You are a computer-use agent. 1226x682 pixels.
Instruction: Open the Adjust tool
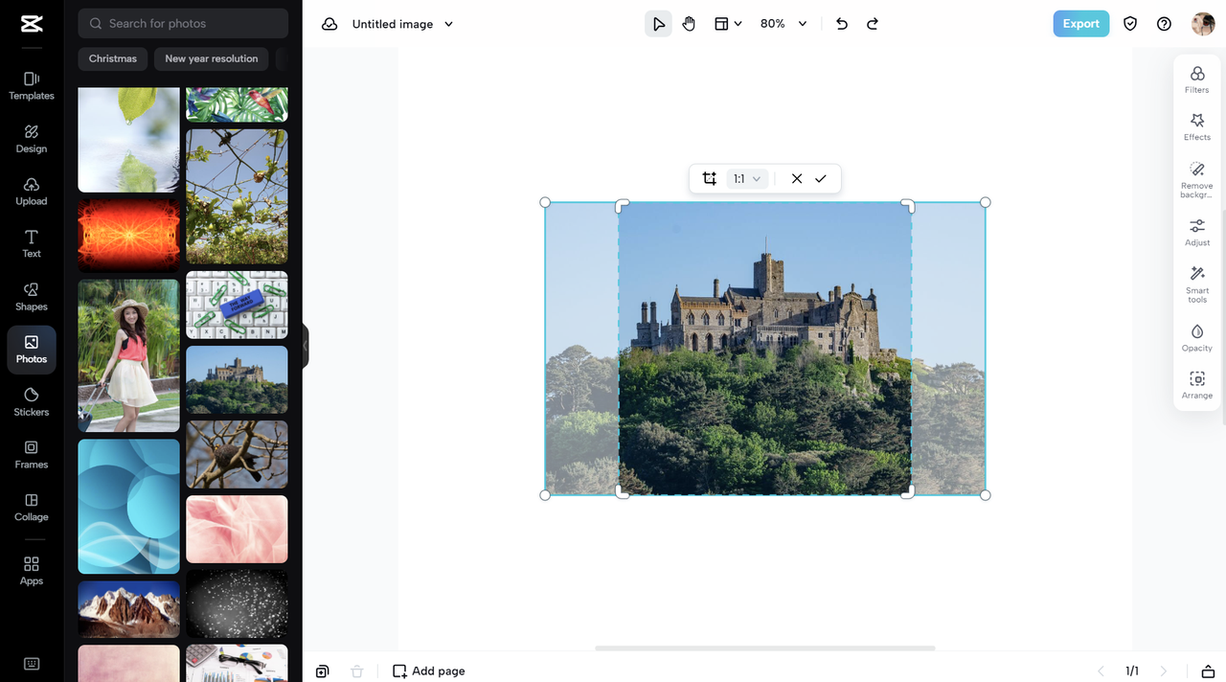[x=1197, y=232]
